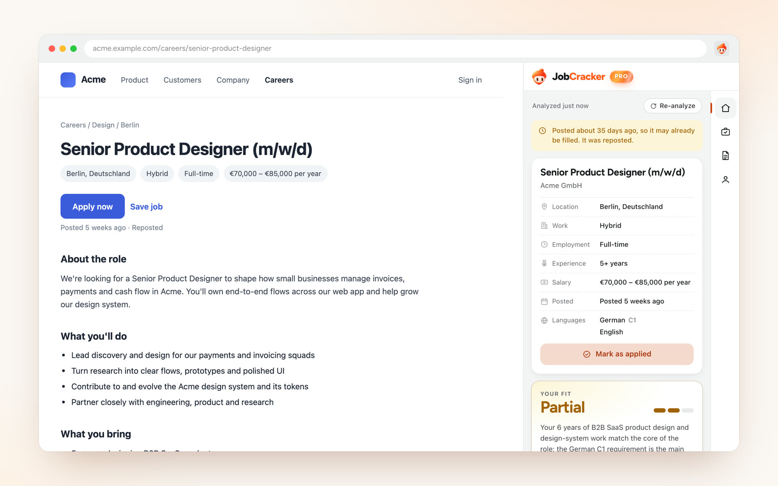Click the Hybrid chip under job title

[157, 174]
